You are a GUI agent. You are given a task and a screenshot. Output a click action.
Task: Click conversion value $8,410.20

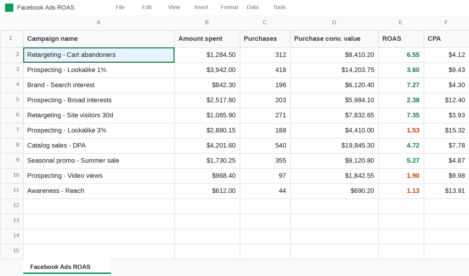coord(334,55)
